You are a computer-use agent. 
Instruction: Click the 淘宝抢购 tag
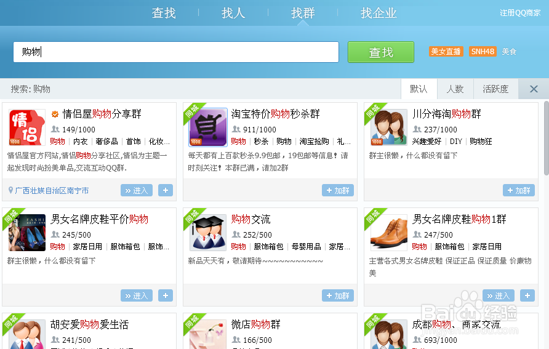[314, 142]
